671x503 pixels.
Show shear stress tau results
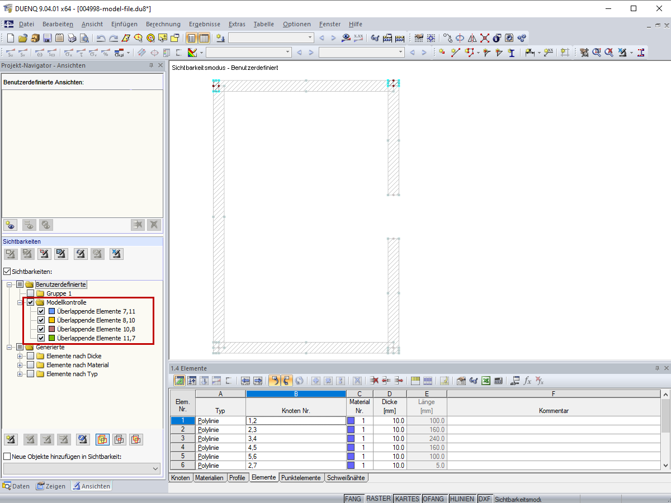[x=81, y=53]
